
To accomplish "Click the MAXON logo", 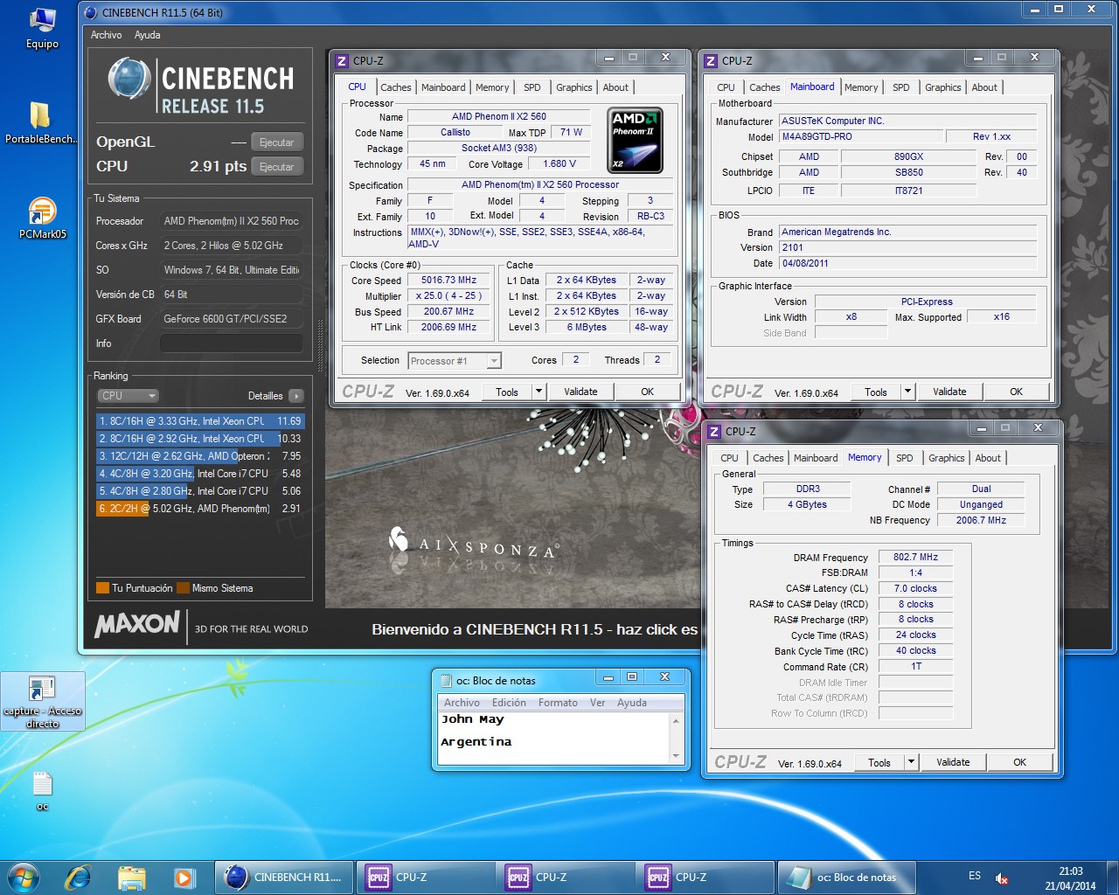I will pyautogui.click(x=137, y=624).
